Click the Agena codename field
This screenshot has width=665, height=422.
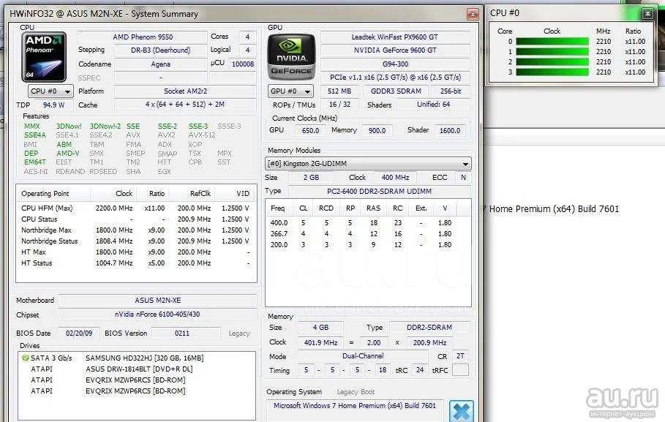pos(160,64)
